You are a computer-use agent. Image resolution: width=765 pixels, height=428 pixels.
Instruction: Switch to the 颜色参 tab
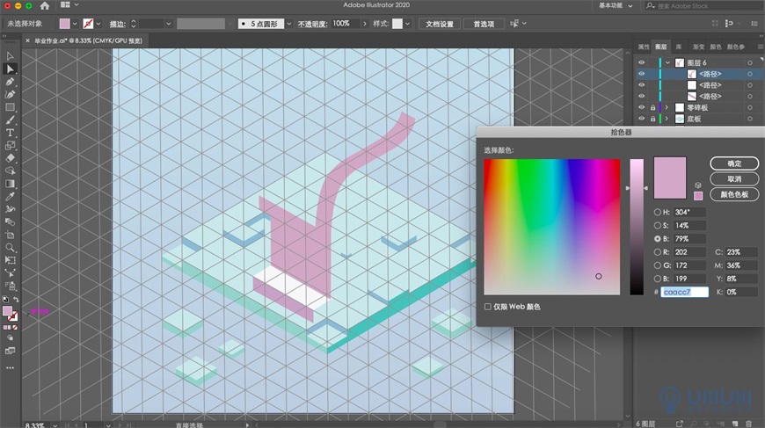[736, 47]
